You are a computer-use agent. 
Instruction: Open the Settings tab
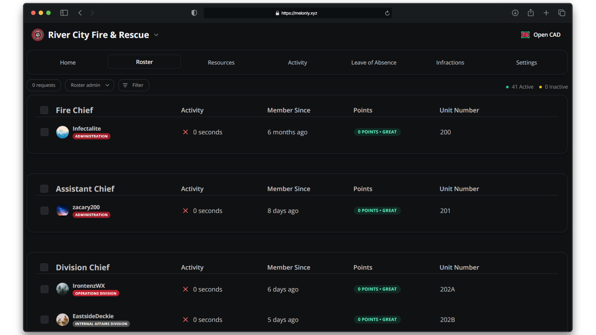[526, 62]
